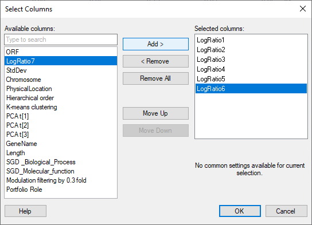Select LogRatio4 in selected columns
The height and width of the screenshot is (225, 312).
(x=251, y=69)
